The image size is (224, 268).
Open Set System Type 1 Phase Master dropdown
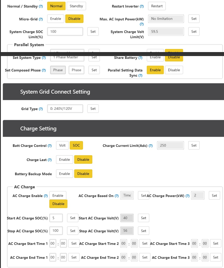67,58
